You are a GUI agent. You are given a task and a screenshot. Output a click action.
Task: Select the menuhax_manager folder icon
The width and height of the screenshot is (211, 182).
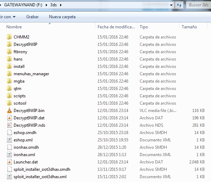[9, 74]
